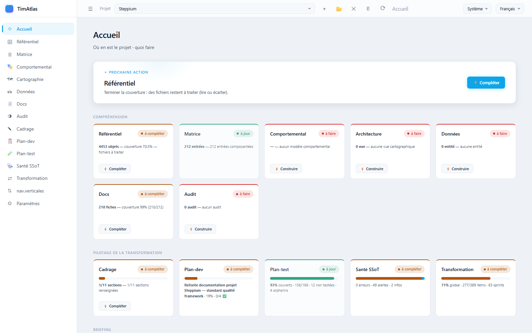532x333 pixels.
Task: Click green checkmark in Plan-dev card
Action: (x=224, y=296)
